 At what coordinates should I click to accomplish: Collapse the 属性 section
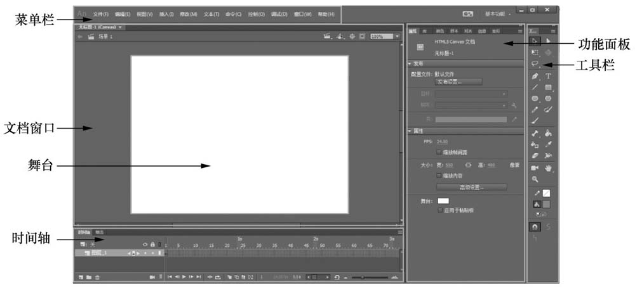coord(410,131)
